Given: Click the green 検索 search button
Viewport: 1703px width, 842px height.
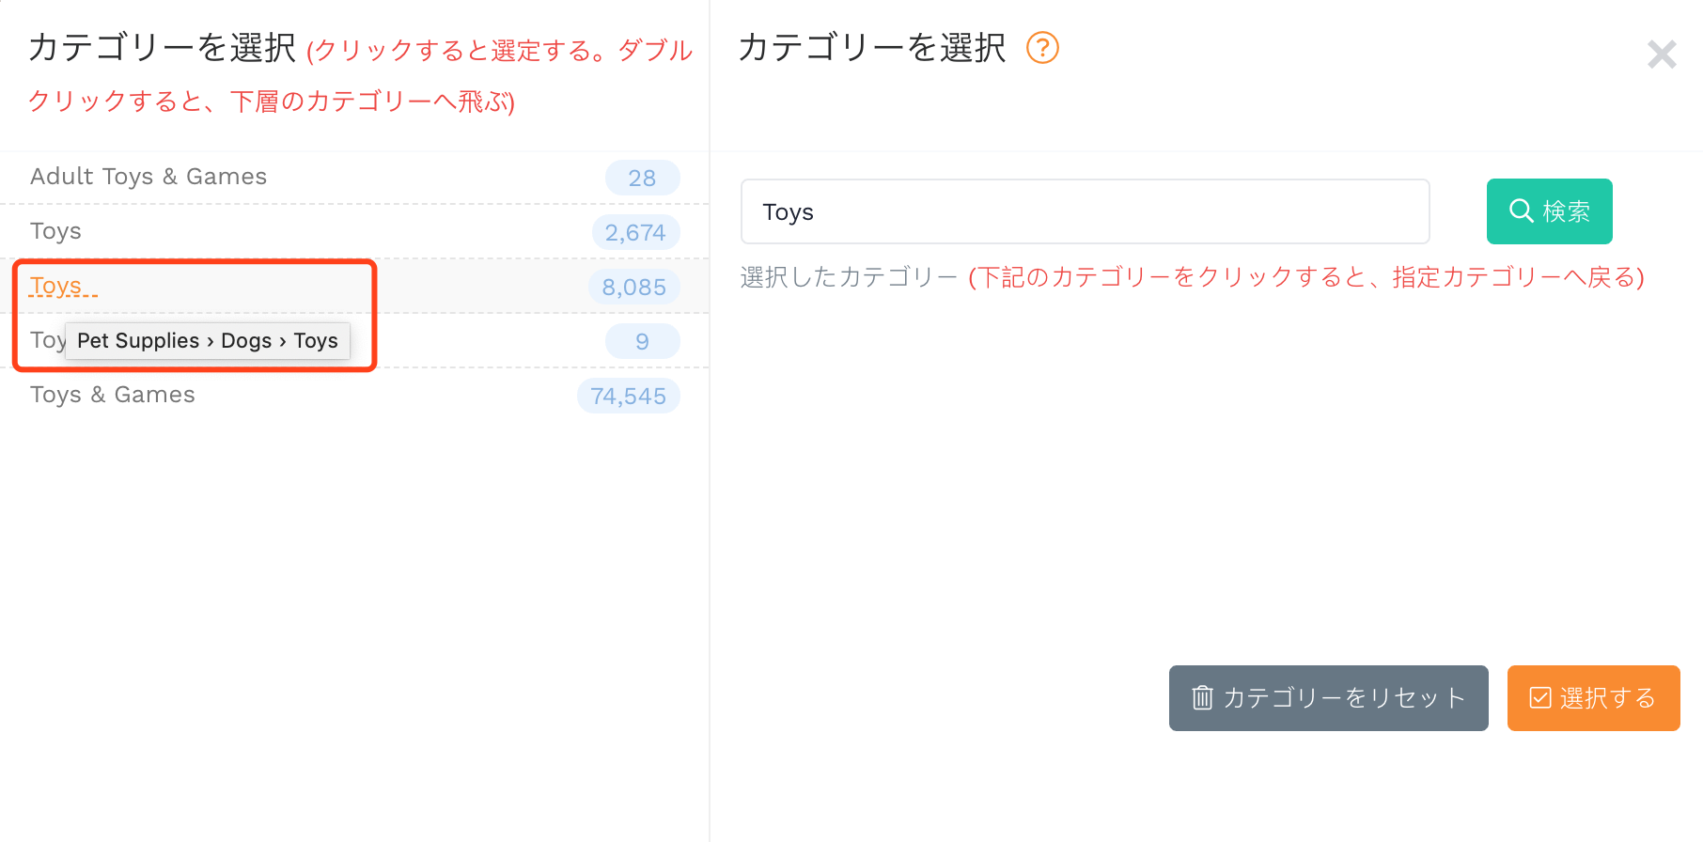Looking at the screenshot, I should pyautogui.click(x=1549, y=211).
